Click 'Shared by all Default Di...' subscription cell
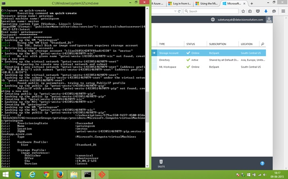 coord(224,60)
